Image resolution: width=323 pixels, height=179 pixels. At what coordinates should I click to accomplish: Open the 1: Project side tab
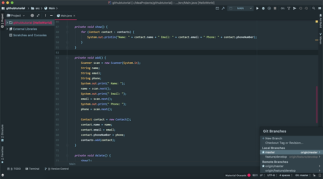coord(2,21)
